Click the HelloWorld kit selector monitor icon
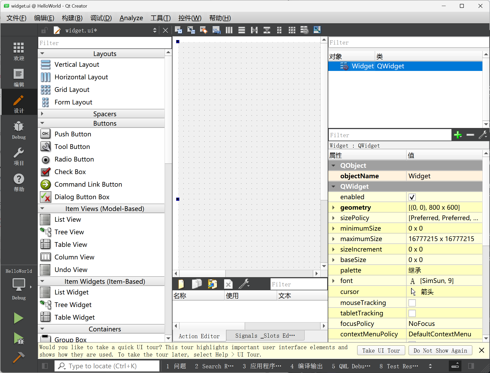Viewport: 490px width, 373px height. click(19, 285)
